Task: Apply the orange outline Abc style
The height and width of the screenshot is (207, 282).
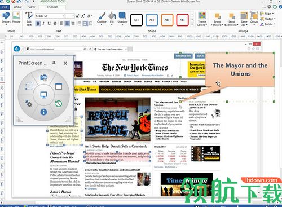Action: 167,20
